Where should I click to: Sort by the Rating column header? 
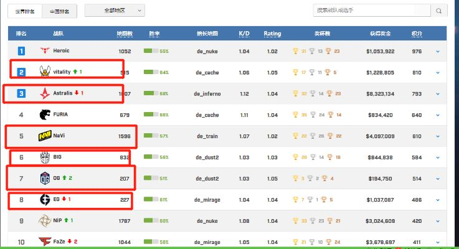pyautogui.click(x=272, y=34)
